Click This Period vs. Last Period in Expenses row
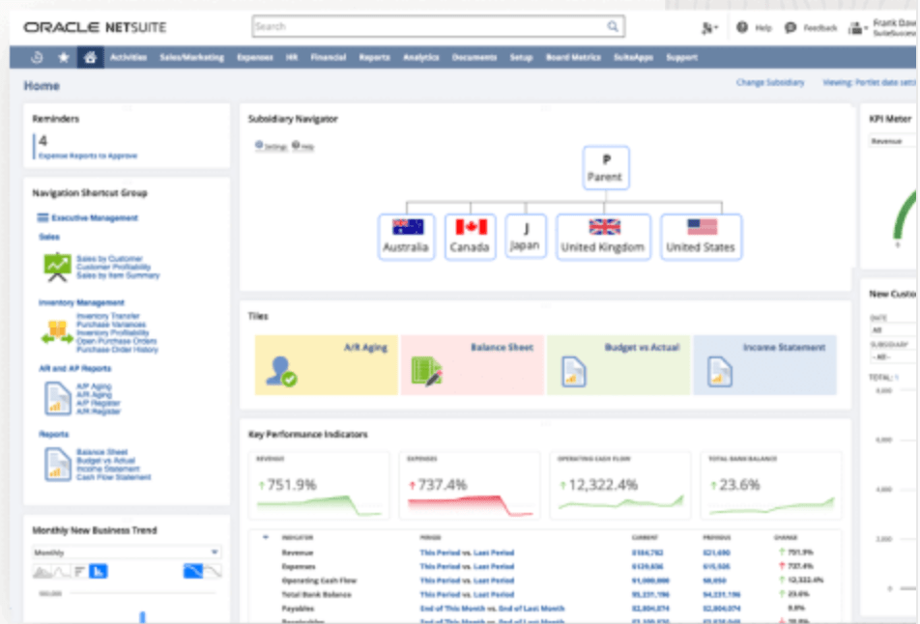The image size is (920, 624). pyautogui.click(x=467, y=566)
